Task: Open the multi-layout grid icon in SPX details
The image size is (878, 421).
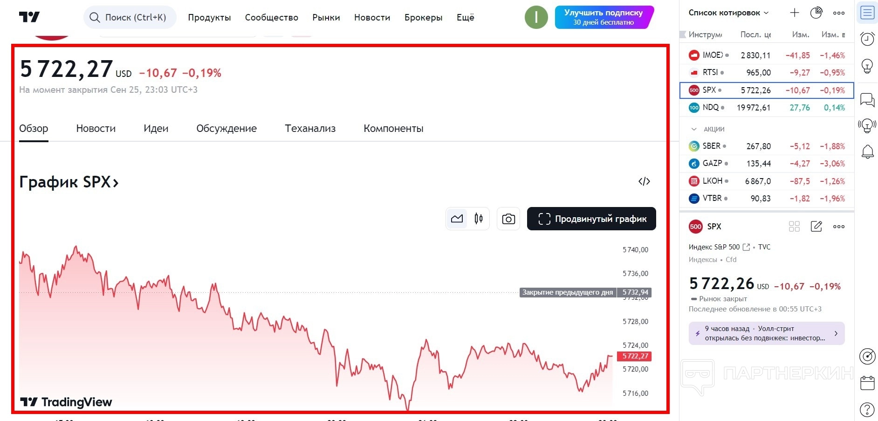Action: coord(794,227)
